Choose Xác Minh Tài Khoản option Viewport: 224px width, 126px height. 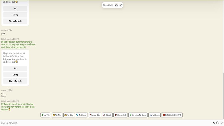(138, 115)
